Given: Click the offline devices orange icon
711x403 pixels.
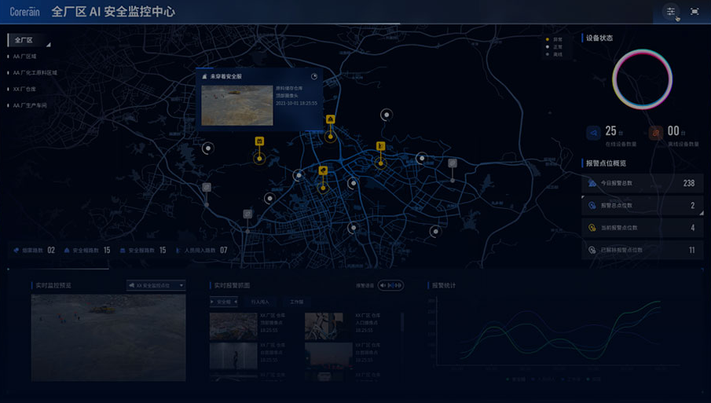Looking at the screenshot, I should click(656, 133).
